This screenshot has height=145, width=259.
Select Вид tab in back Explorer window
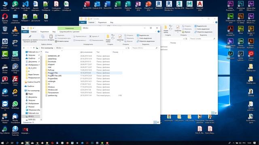click(112, 23)
